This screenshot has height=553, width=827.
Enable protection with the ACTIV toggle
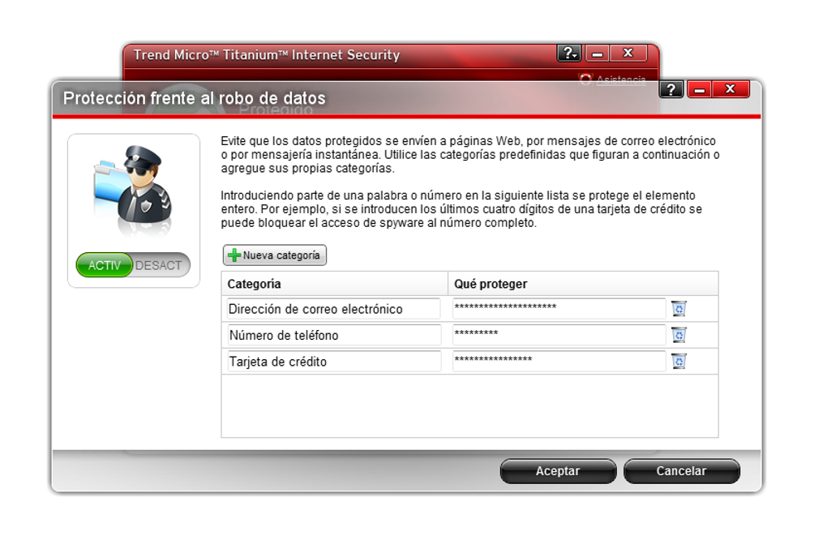(x=105, y=264)
